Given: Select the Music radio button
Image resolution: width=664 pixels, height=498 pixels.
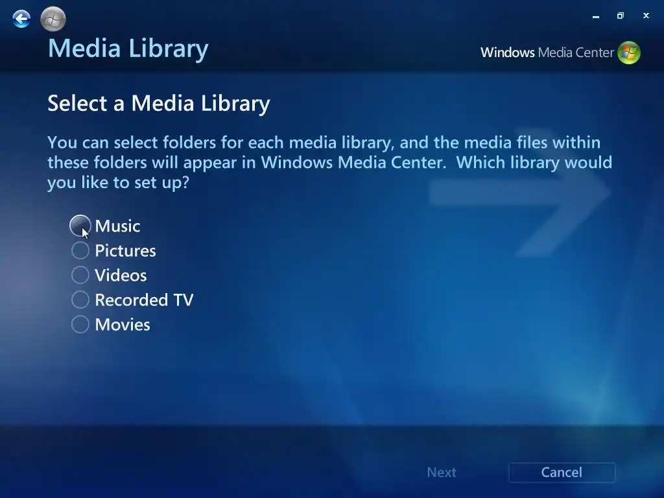Looking at the screenshot, I should [80, 226].
